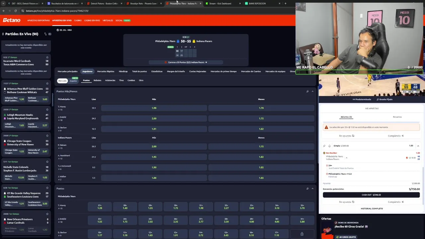Select D. Barlow 13+ at 1.91
The height and width of the screenshot is (239, 425).
[176, 234]
